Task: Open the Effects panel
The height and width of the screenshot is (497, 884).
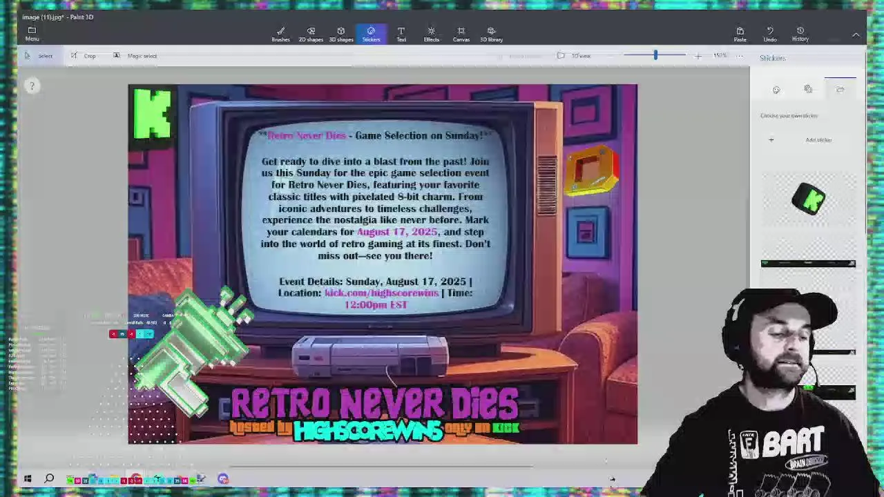Action: tap(432, 35)
